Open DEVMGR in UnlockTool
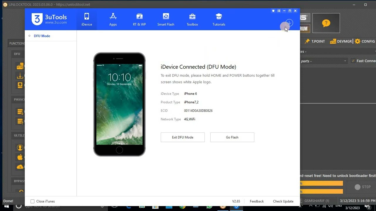 point(341,41)
